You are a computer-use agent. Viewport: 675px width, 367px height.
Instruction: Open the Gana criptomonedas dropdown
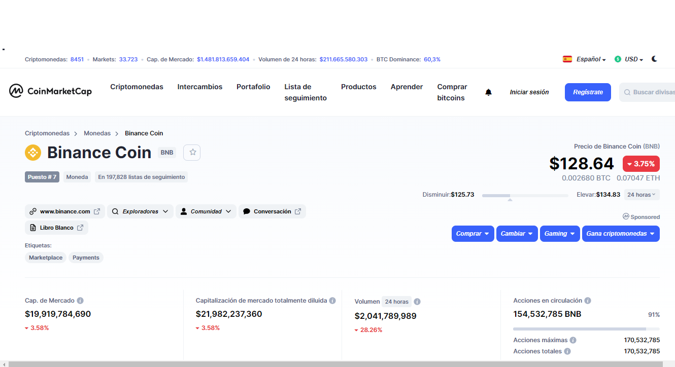[x=621, y=234]
